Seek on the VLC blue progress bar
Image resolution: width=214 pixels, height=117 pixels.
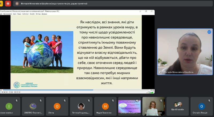[x=76, y=90]
